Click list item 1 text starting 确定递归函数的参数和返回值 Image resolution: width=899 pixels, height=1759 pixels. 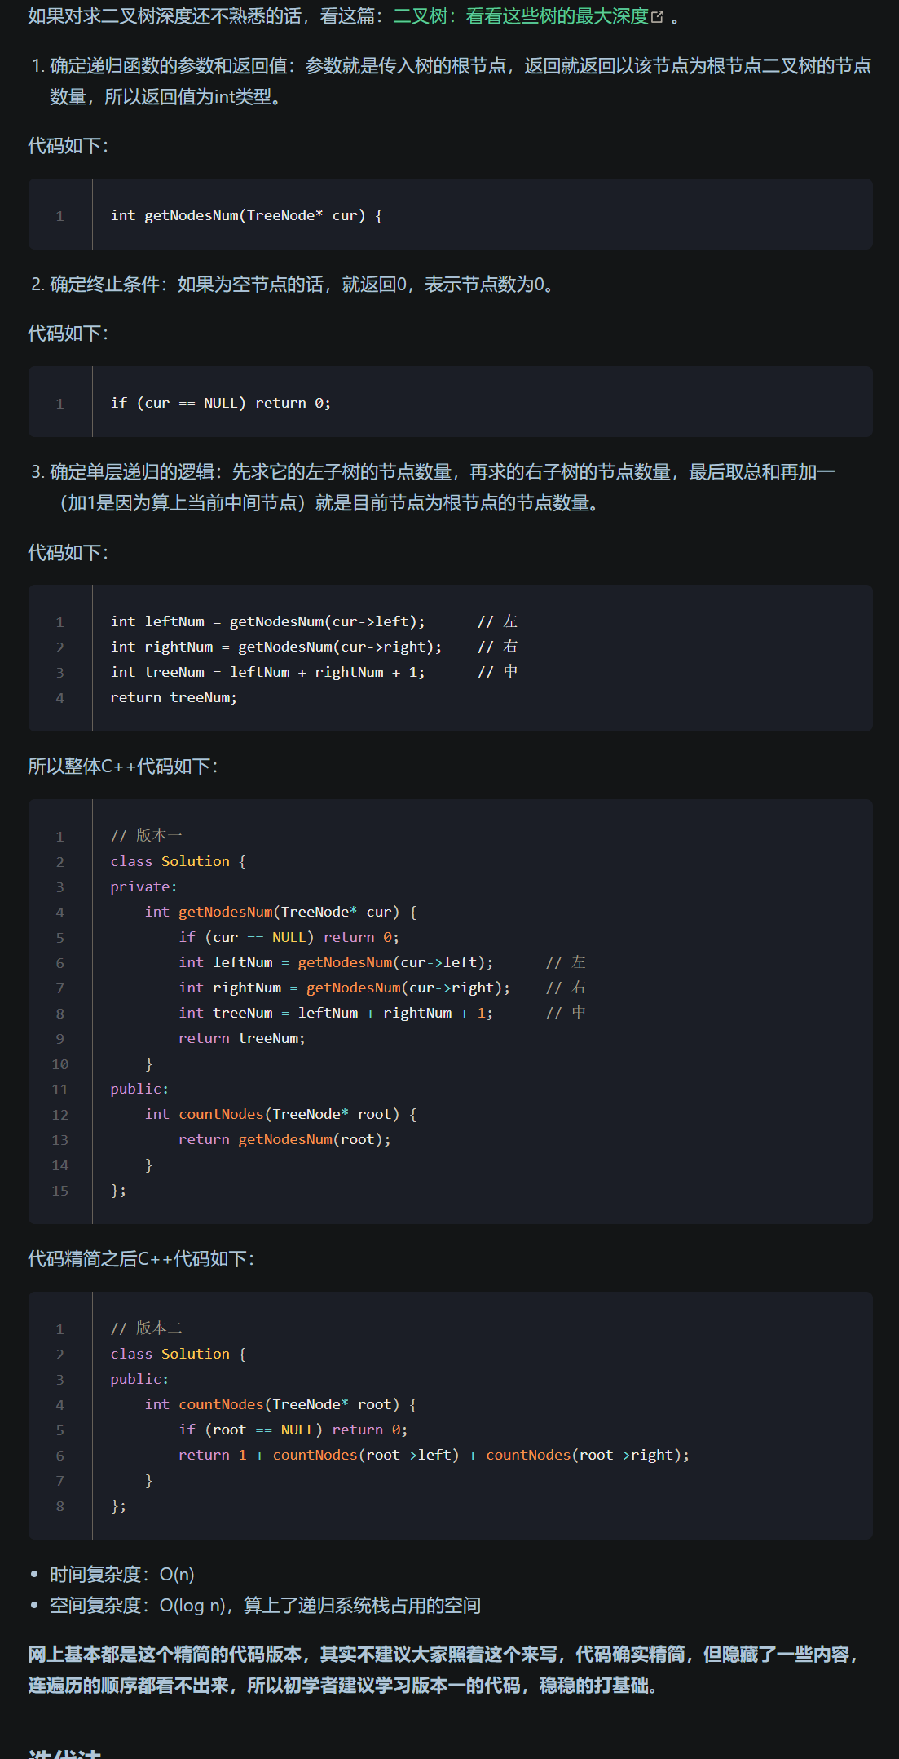click(x=461, y=82)
